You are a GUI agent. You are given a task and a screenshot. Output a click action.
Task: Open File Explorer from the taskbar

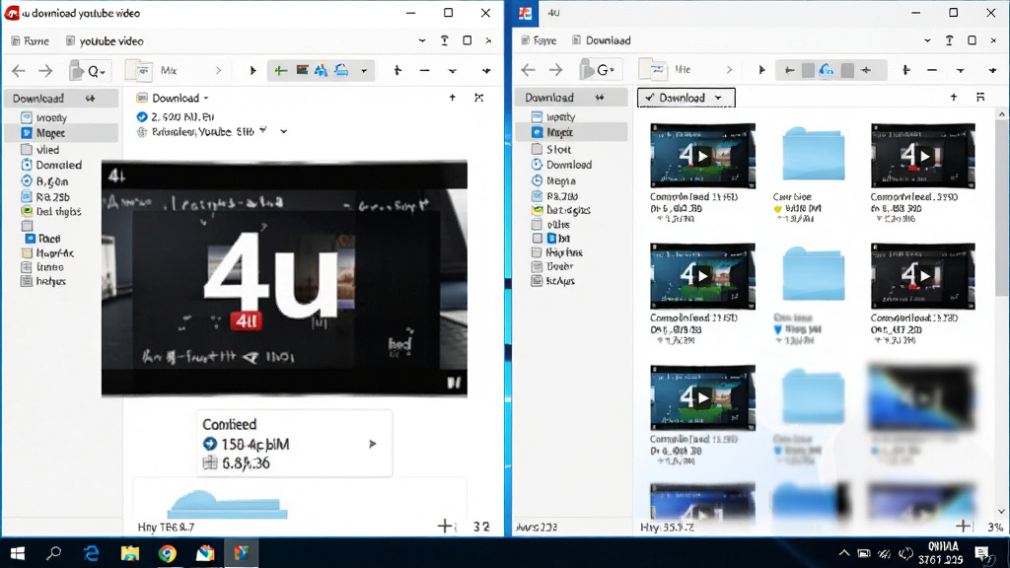(x=129, y=553)
